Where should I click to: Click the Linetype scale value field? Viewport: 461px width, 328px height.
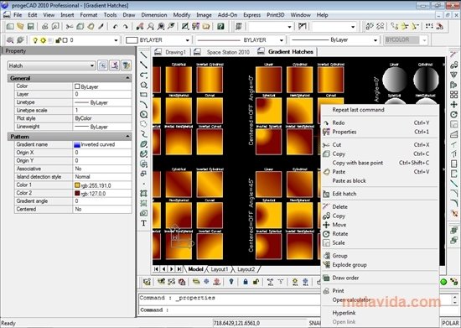click(x=102, y=111)
